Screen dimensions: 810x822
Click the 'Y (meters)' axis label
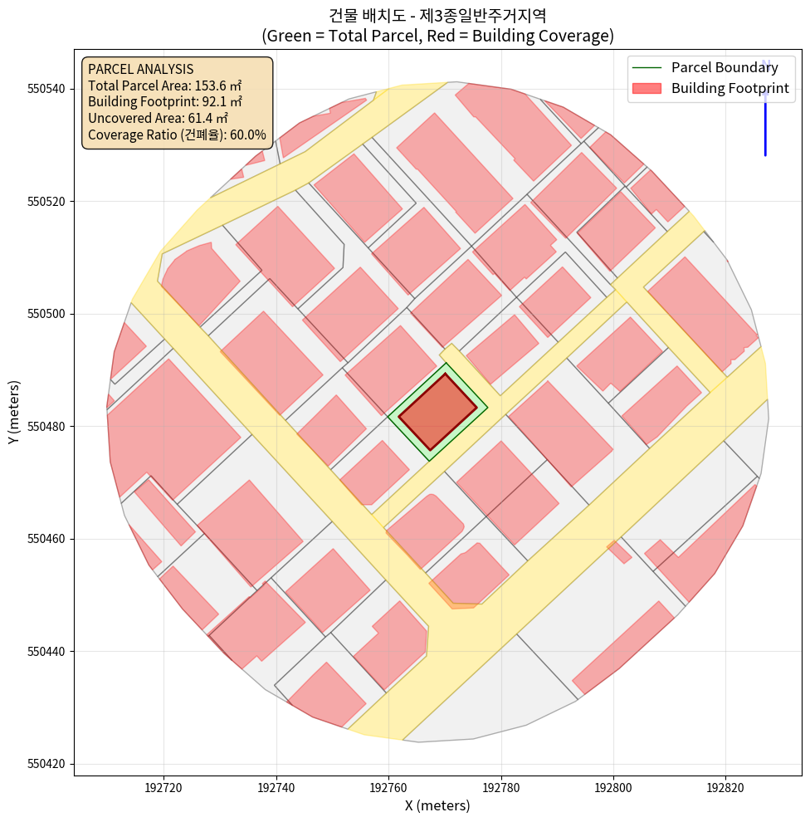(x=14, y=413)
